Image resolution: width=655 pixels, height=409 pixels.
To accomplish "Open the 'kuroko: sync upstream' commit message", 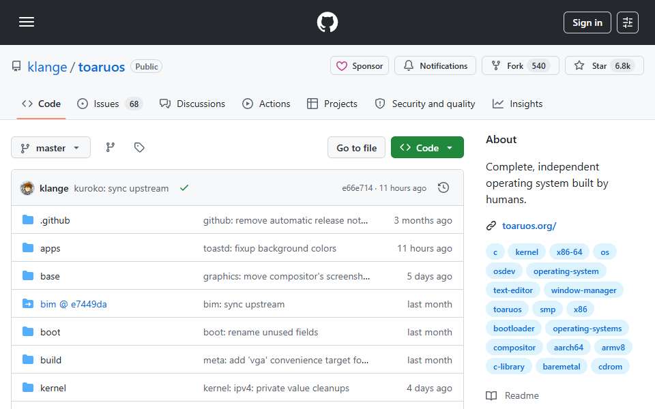I will point(121,188).
